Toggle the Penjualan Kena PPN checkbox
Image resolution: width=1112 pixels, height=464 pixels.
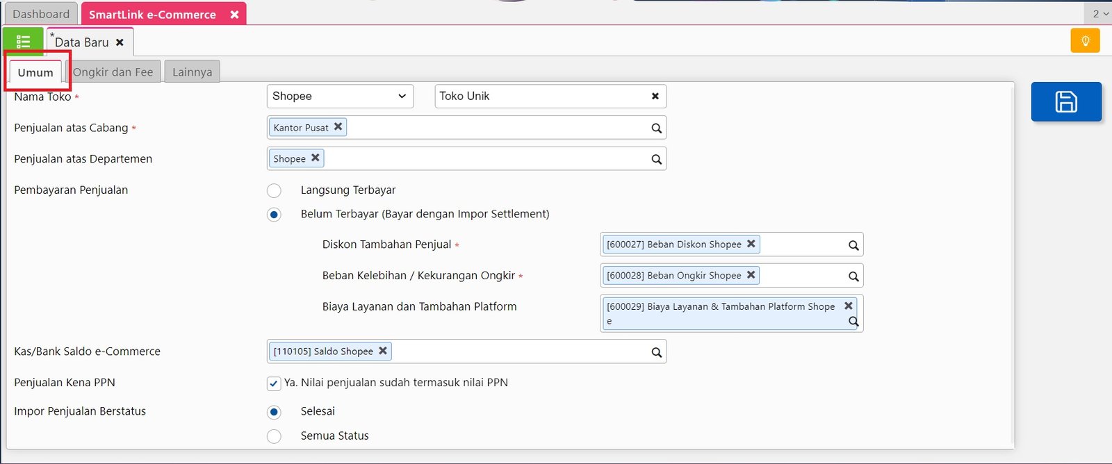pos(274,383)
